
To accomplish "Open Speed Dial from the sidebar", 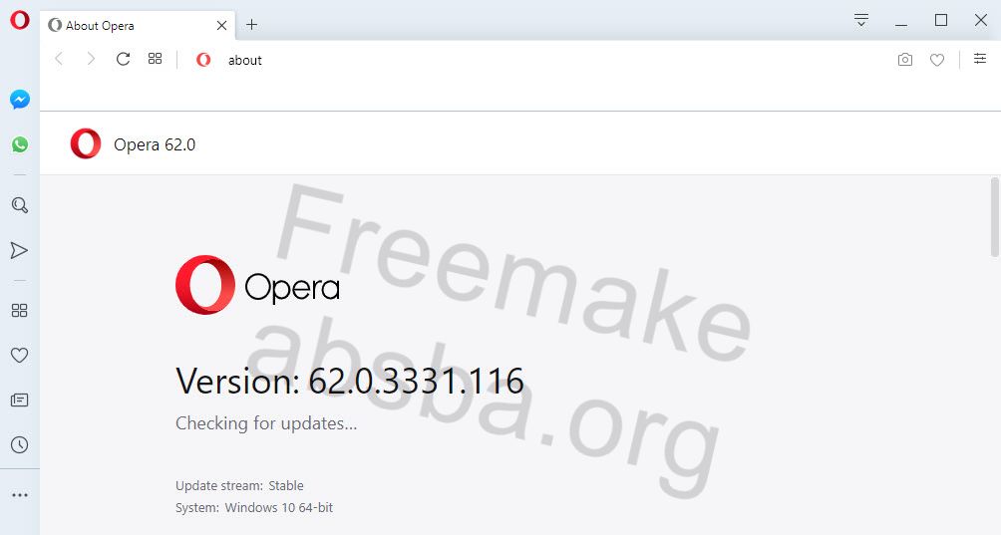I will (x=20, y=311).
